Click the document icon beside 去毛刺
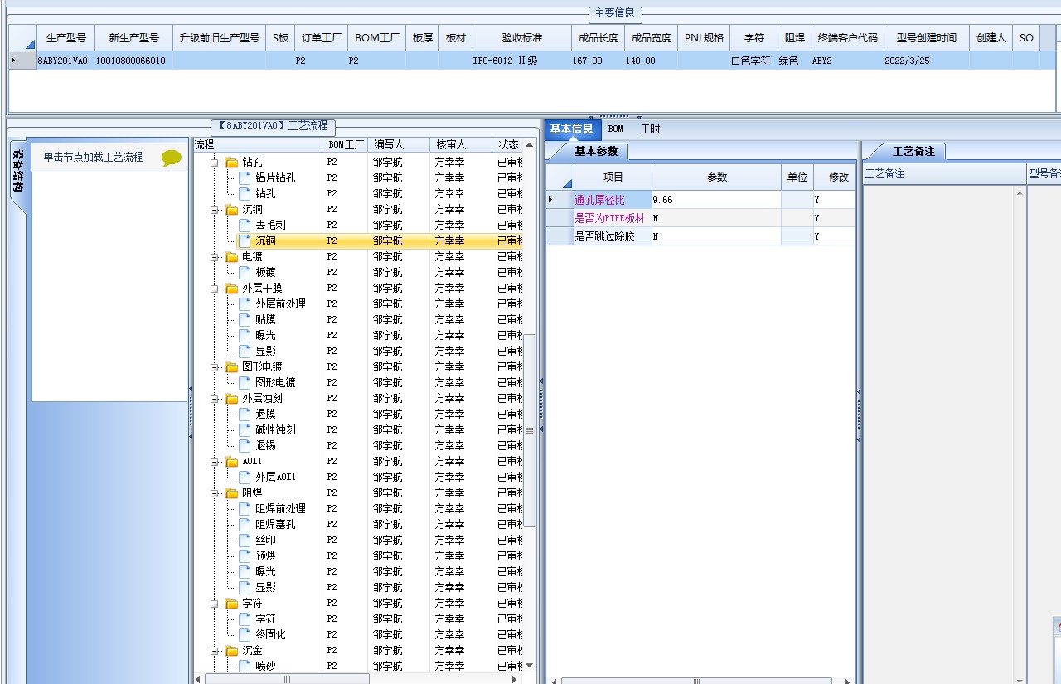 click(x=245, y=225)
